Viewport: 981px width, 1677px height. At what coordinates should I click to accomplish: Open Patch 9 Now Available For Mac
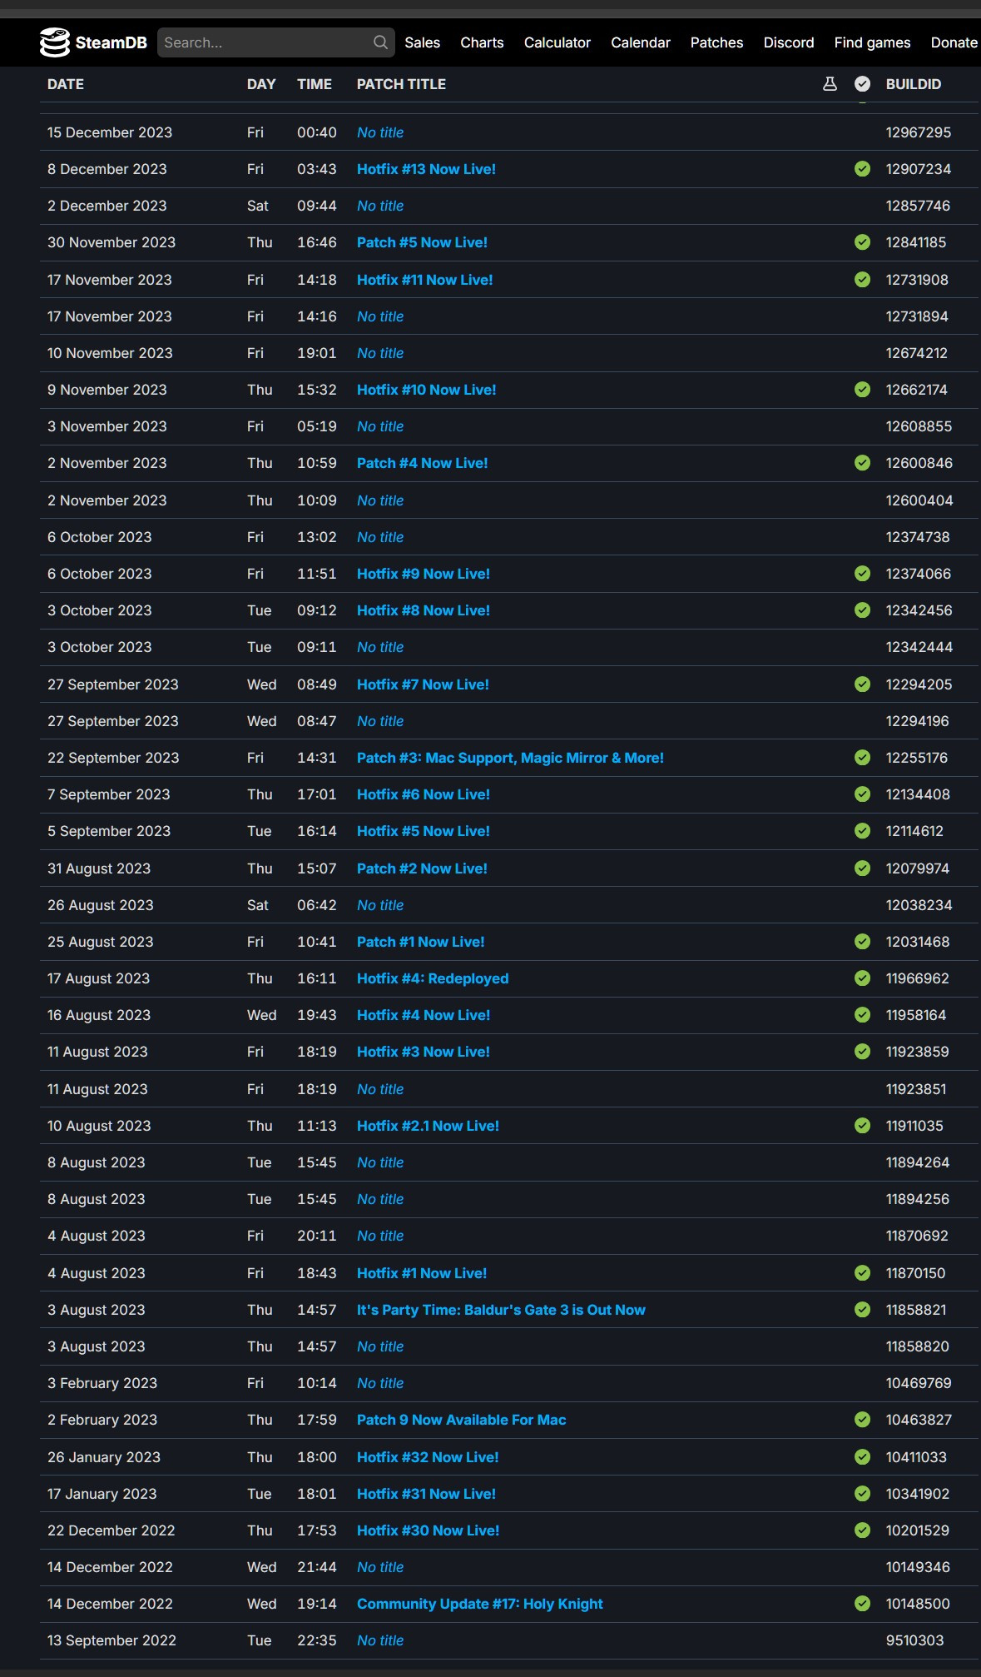click(x=461, y=1420)
